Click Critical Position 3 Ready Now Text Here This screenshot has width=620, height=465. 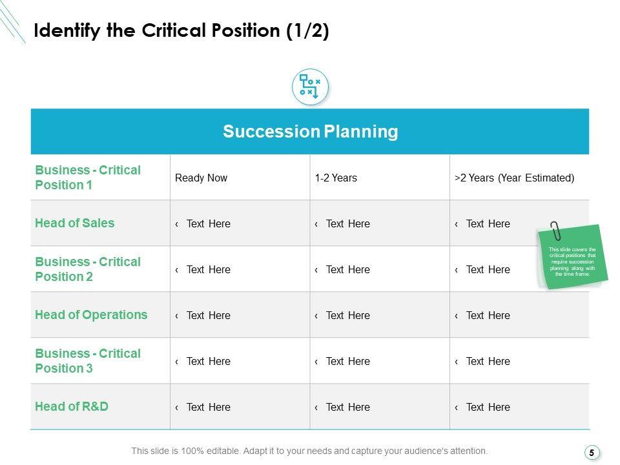click(x=208, y=361)
